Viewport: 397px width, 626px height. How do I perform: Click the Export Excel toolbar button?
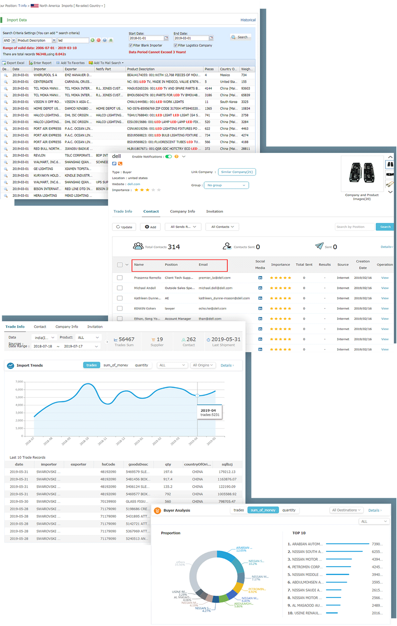[x=13, y=63]
